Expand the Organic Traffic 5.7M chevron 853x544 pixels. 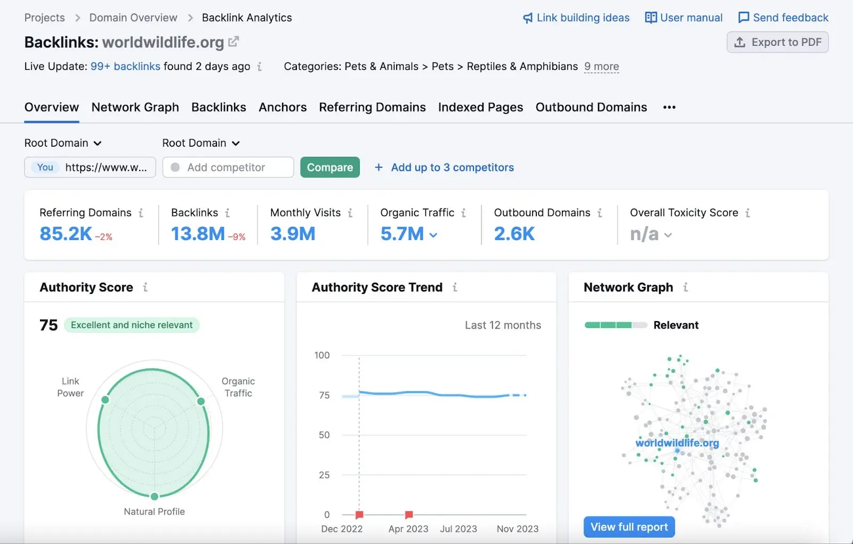click(x=433, y=235)
